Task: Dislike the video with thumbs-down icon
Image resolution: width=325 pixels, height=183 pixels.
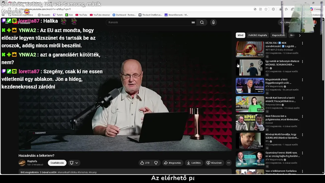Action: tap(156, 163)
